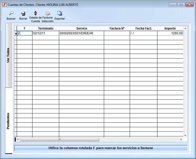Click the Factura N° column header
This screenshot has height=159, width=196.
117,28
